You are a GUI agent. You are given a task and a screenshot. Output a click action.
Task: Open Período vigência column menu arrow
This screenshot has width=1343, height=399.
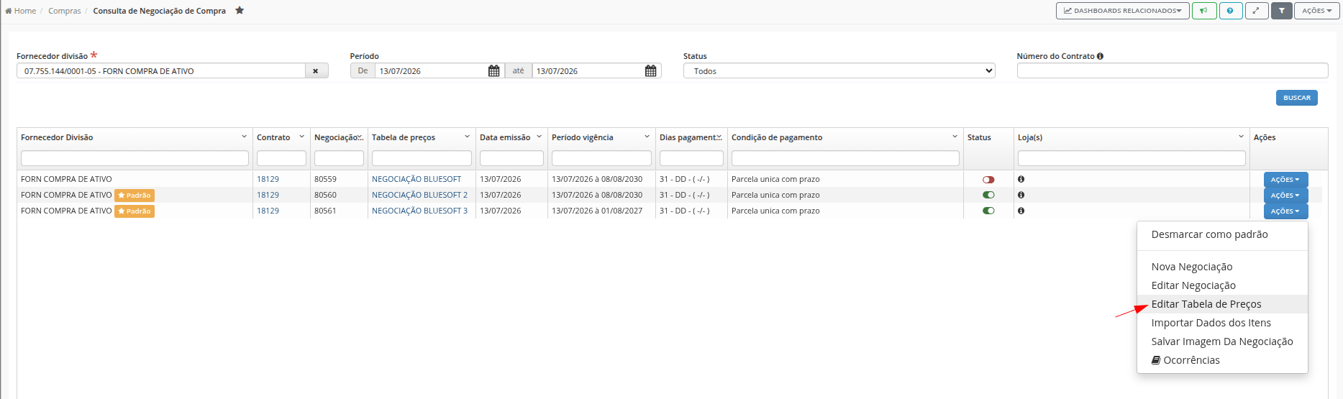pos(647,137)
